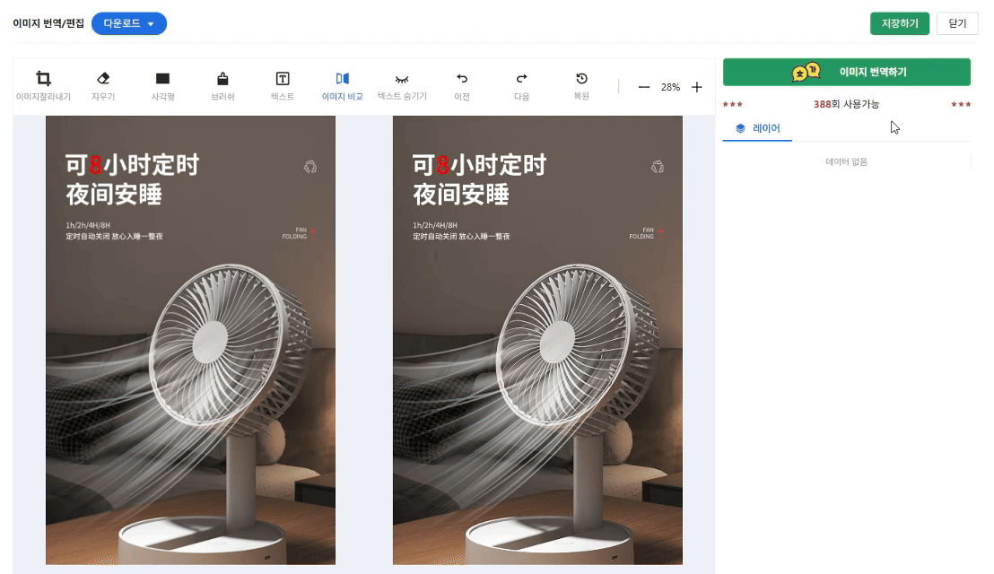Screen dimensions: 994x574
Task: Click the 28% zoom level value
Action: point(670,87)
